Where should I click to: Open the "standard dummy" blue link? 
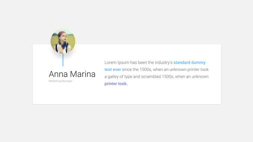[x=189, y=62]
